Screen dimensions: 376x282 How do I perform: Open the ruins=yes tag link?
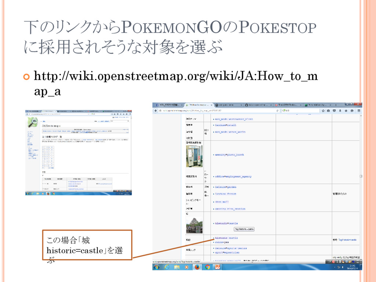pyautogui.click(x=222, y=242)
